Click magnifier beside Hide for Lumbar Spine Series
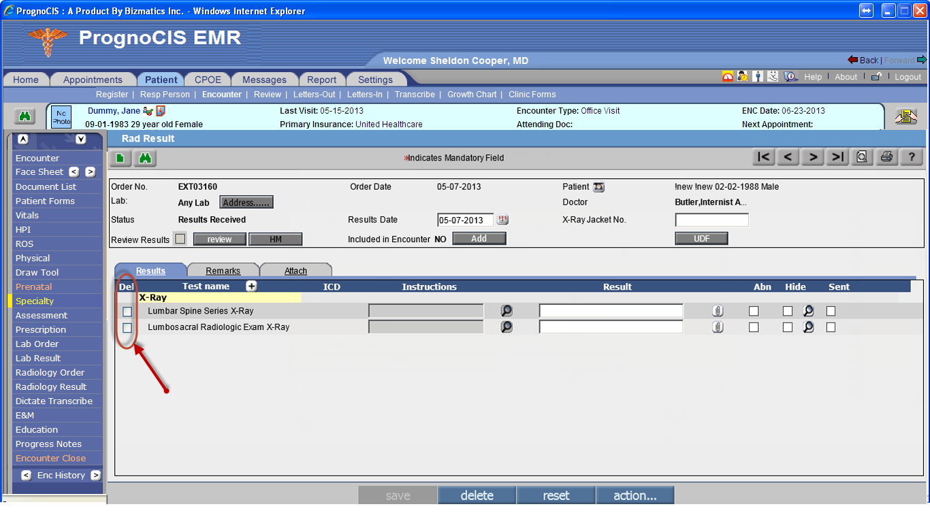The image size is (930, 513). point(808,311)
